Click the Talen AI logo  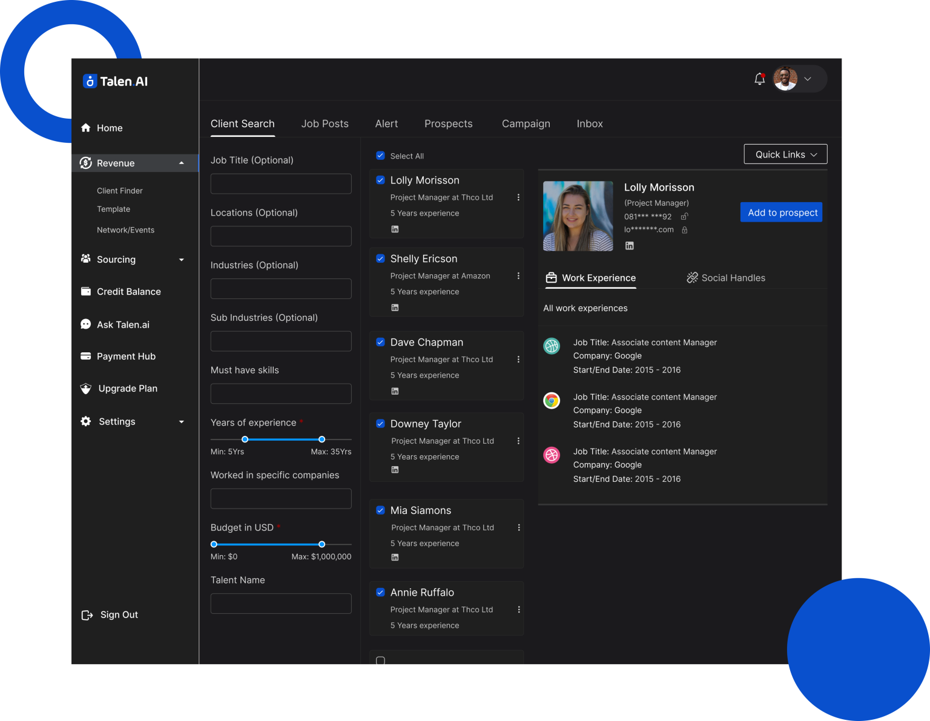[x=115, y=81]
